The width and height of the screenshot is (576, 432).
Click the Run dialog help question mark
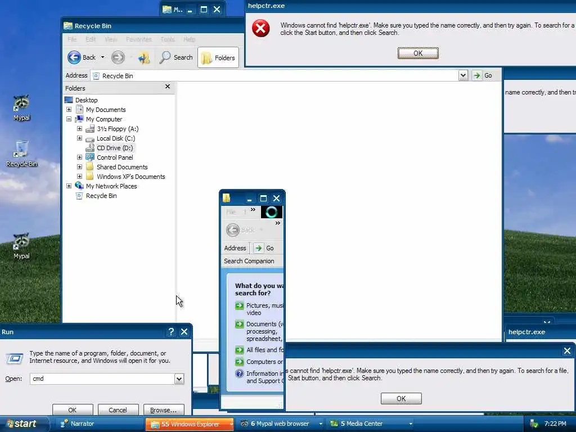[x=171, y=332]
